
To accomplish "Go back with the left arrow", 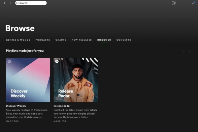I will pyautogui.click(x=5, y=3).
